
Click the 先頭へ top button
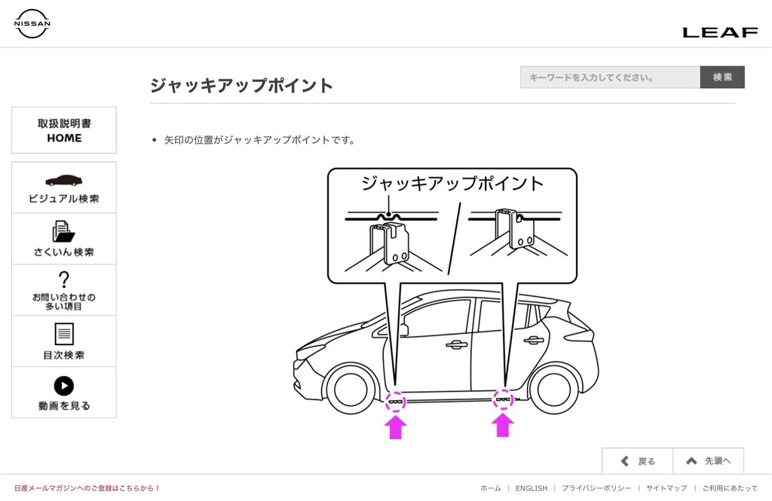point(708,461)
